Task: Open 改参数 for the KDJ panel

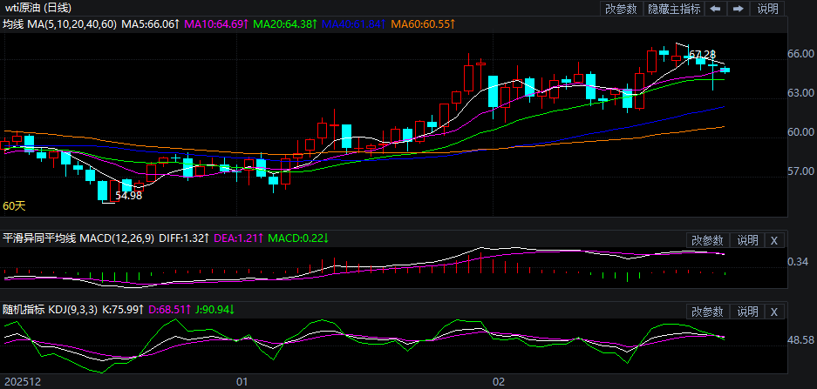Action: pyautogui.click(x=707, y=312)
